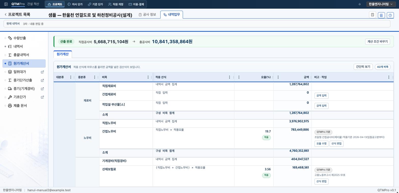Open 요율(%) column options menu
399x193 pixels.
coord(239,77)
